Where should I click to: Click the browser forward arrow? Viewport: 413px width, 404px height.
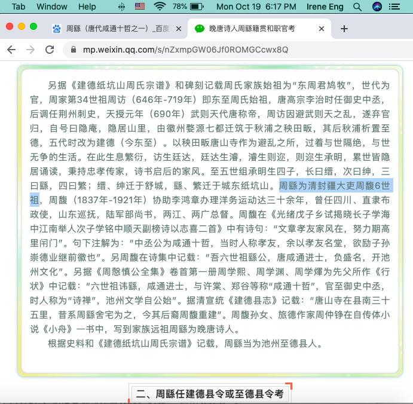tap(30, 50)
